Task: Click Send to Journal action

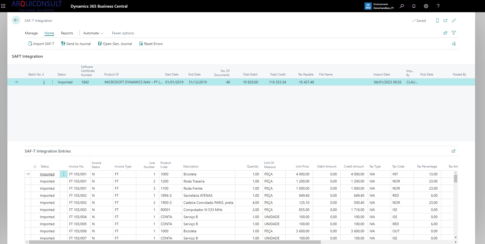Action: tap(76, 44)
